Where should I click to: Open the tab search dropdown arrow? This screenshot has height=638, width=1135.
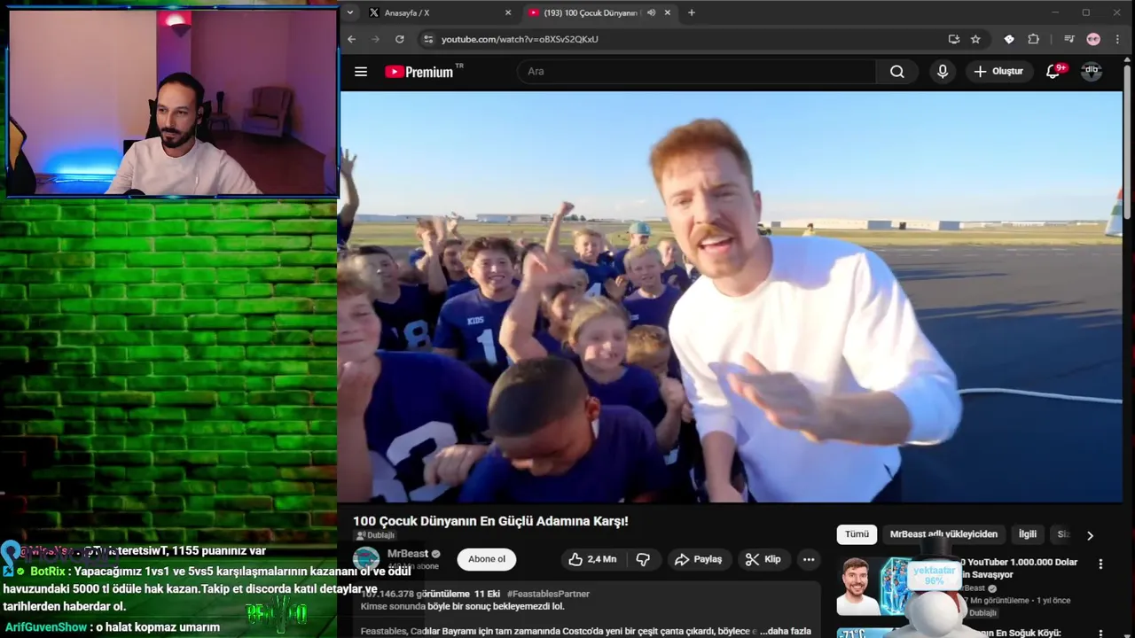tap(350, 12)
